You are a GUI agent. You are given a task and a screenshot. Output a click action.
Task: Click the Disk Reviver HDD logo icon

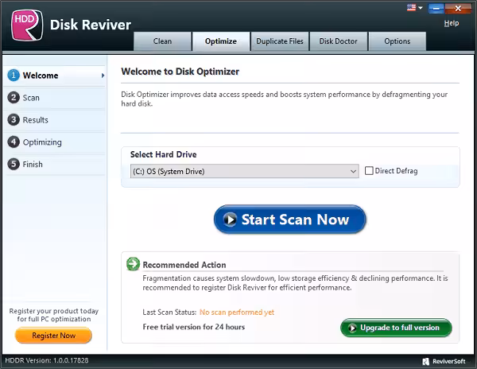pyautogui.click(x=25, y=25)
